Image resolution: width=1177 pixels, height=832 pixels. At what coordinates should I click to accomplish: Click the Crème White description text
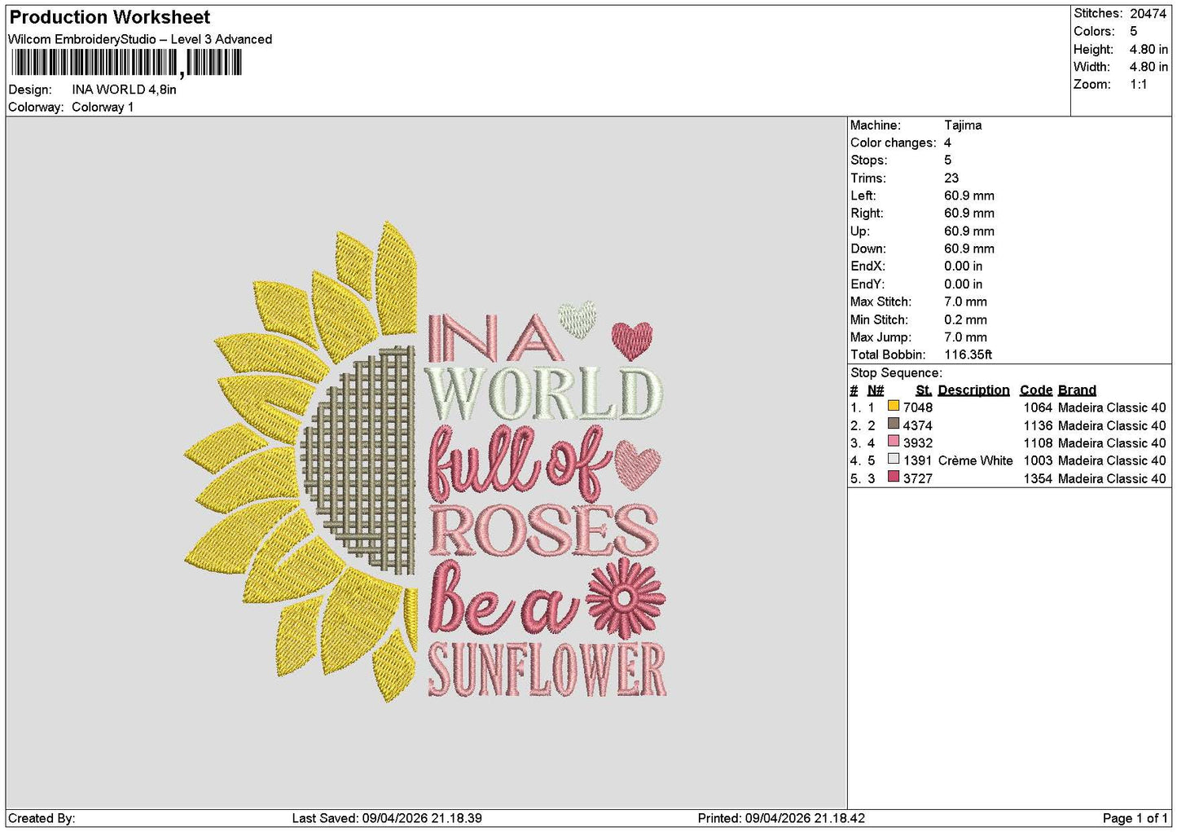point(975,460)
